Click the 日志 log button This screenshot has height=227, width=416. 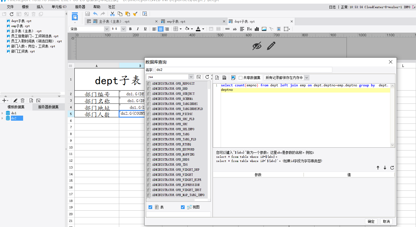tap(332, 7)
